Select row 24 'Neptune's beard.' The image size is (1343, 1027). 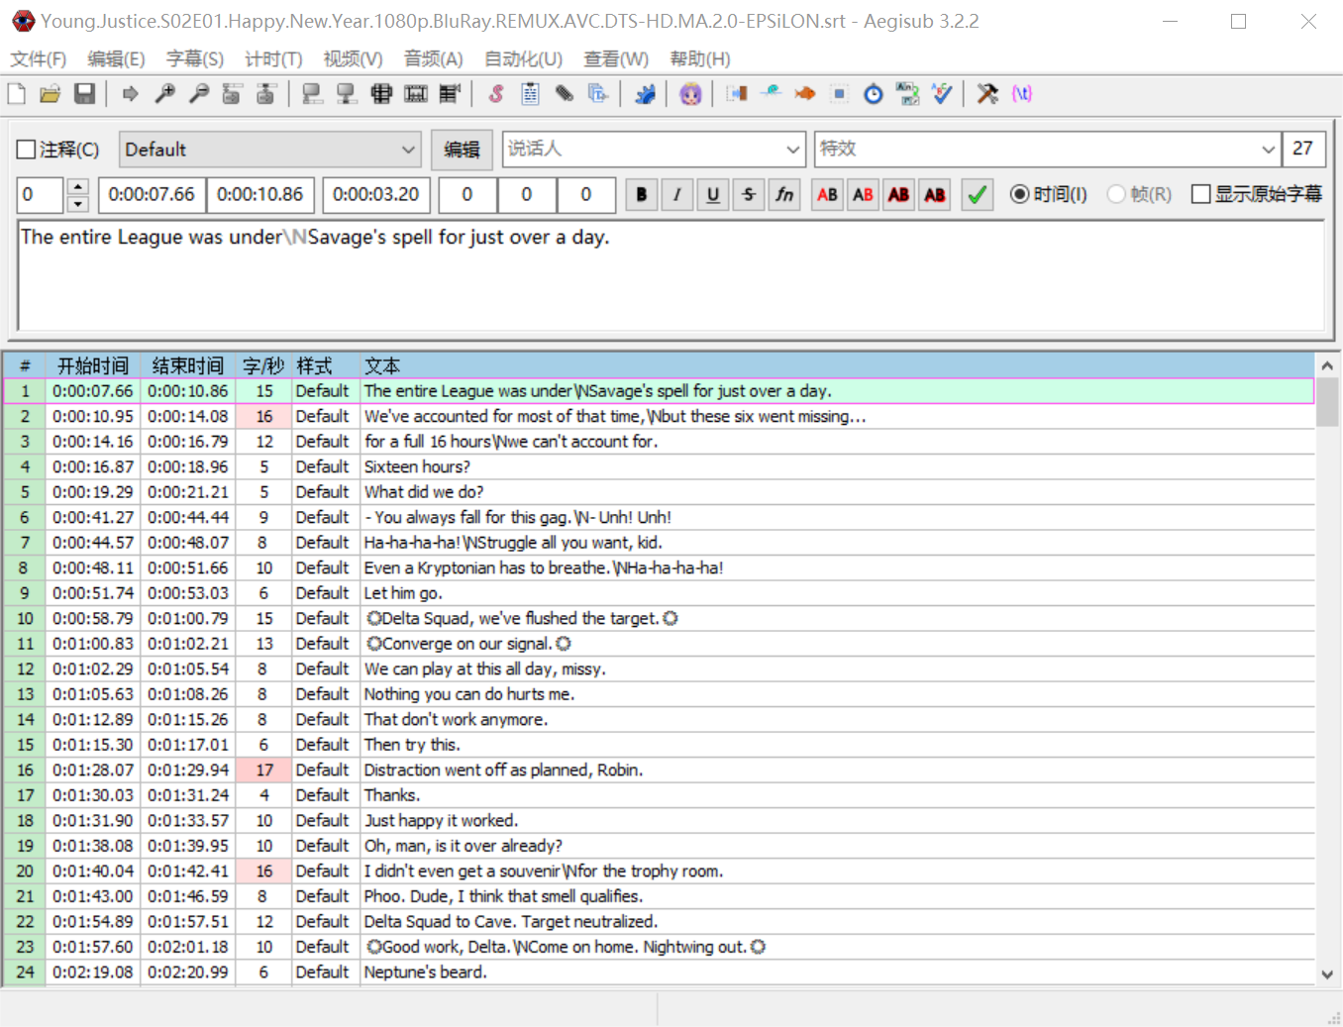coord(659,972)
